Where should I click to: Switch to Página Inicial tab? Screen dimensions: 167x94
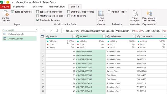[x=20, y=7]
